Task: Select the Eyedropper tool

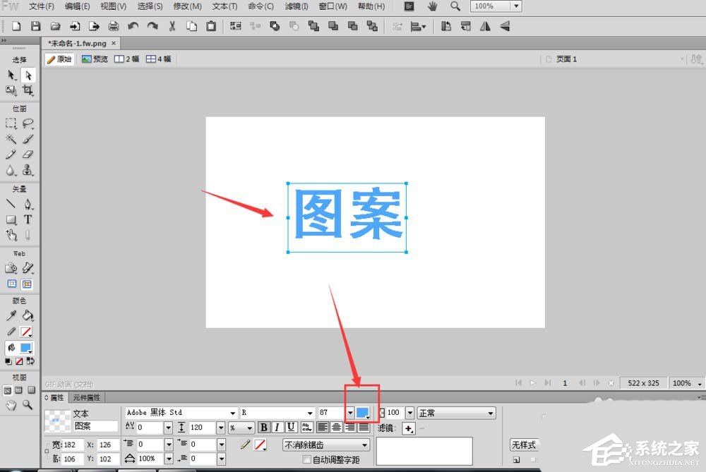Action: pyautogui.click(x=11, y=314)
